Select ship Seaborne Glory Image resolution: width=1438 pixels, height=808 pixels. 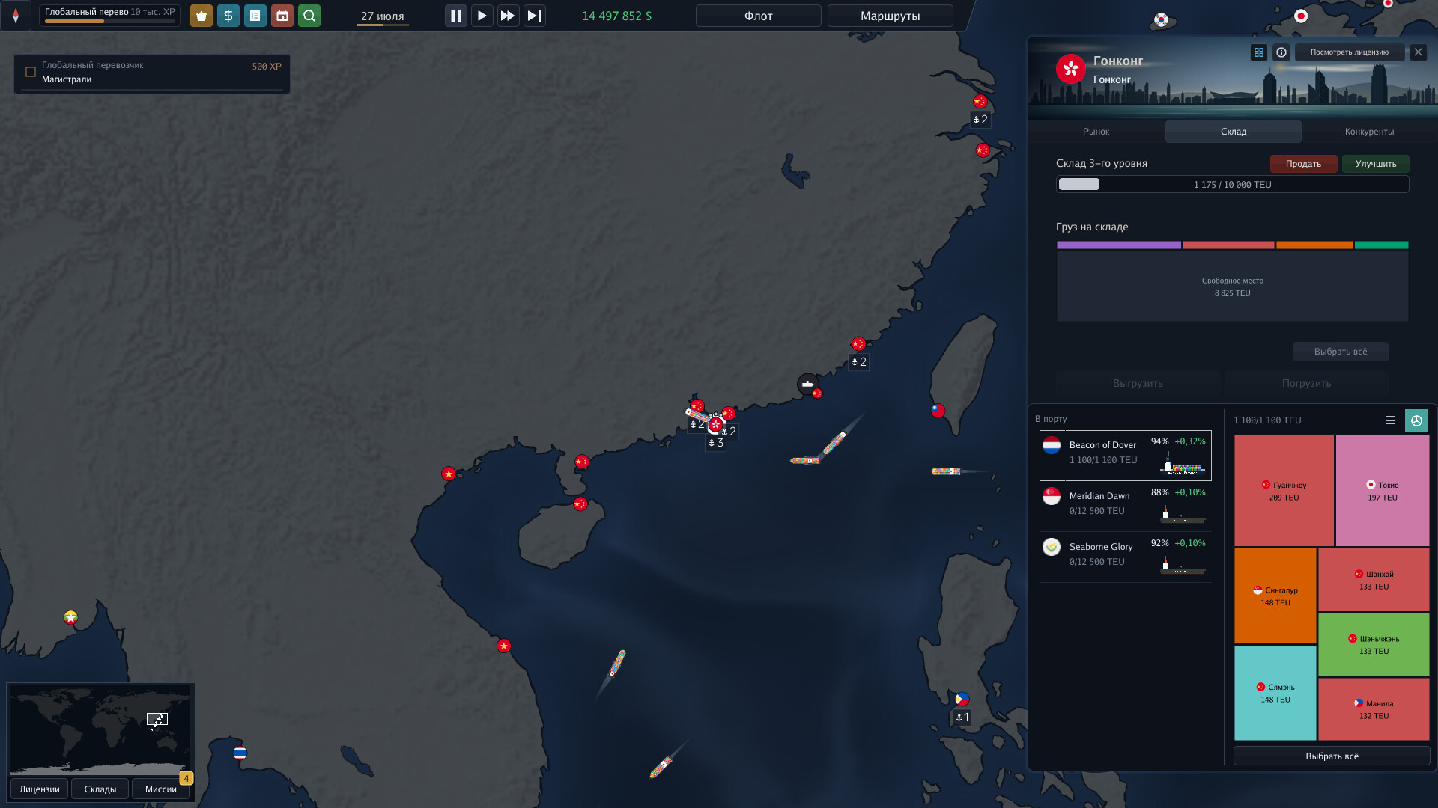1125,557
